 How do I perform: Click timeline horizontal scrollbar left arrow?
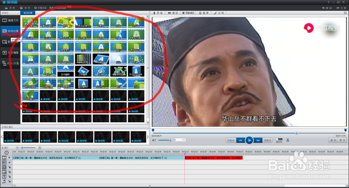pos(14,185)
